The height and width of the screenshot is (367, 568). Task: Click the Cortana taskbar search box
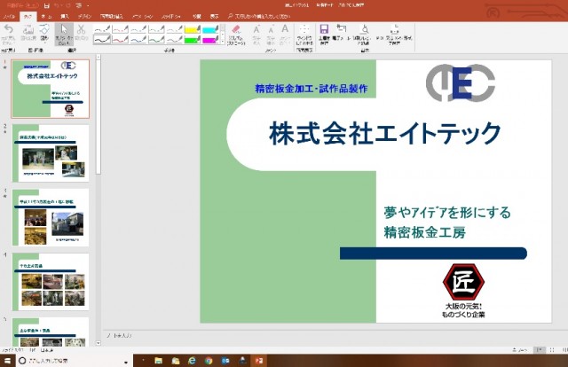click(x=75, y=361)
